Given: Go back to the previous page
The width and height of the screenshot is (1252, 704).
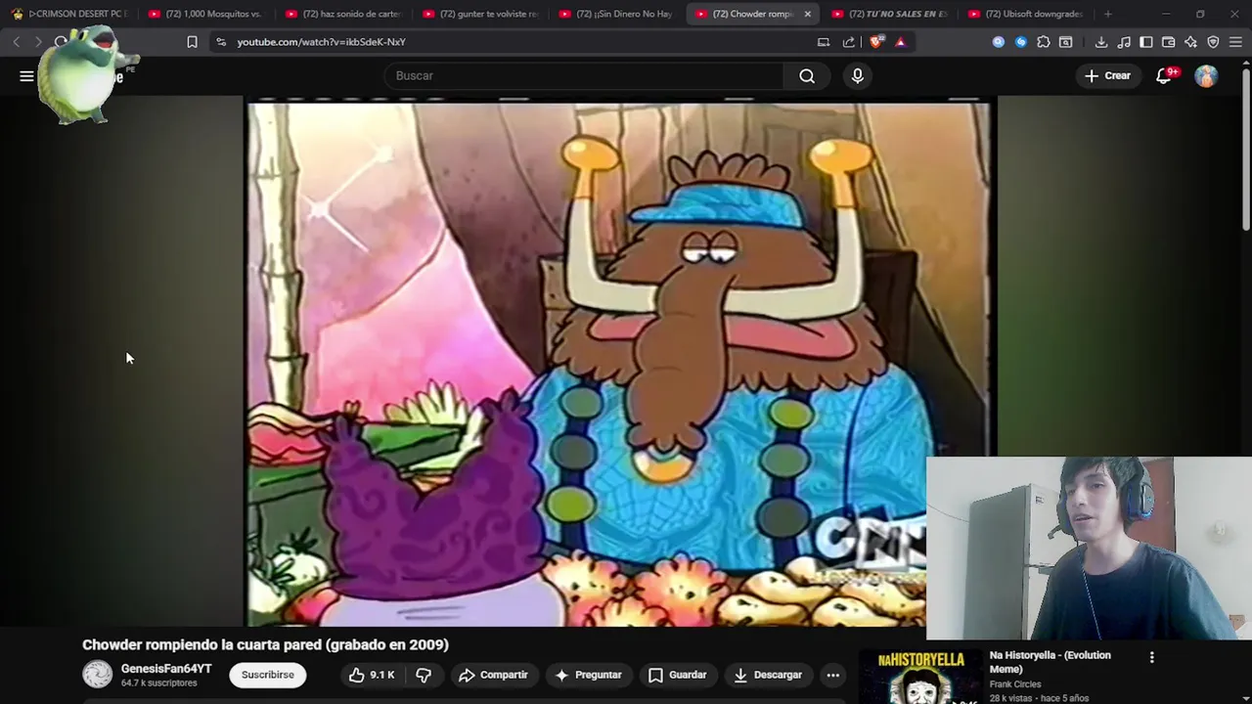Looking at the screenshot, I should (x=17, y=42).
